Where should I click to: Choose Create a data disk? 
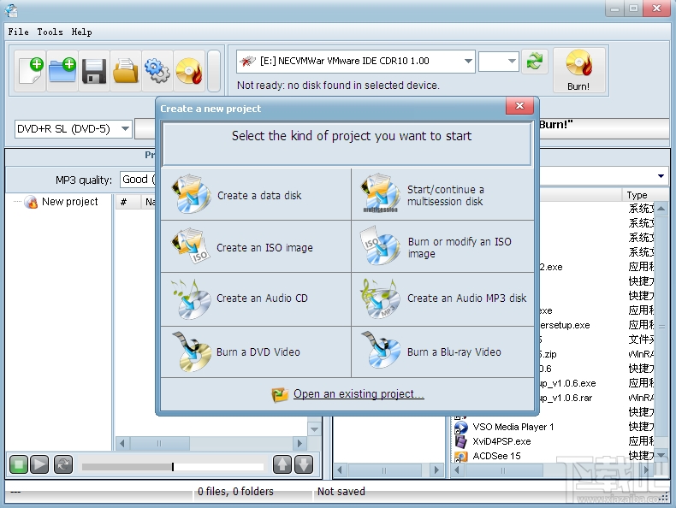point(256,195)
